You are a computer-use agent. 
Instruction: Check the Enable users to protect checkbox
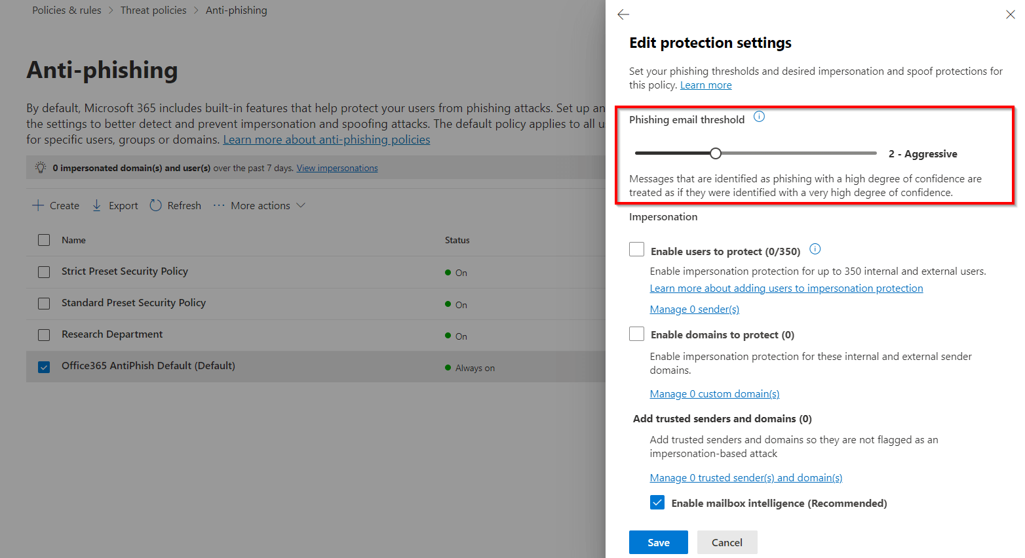click(636, 249)
